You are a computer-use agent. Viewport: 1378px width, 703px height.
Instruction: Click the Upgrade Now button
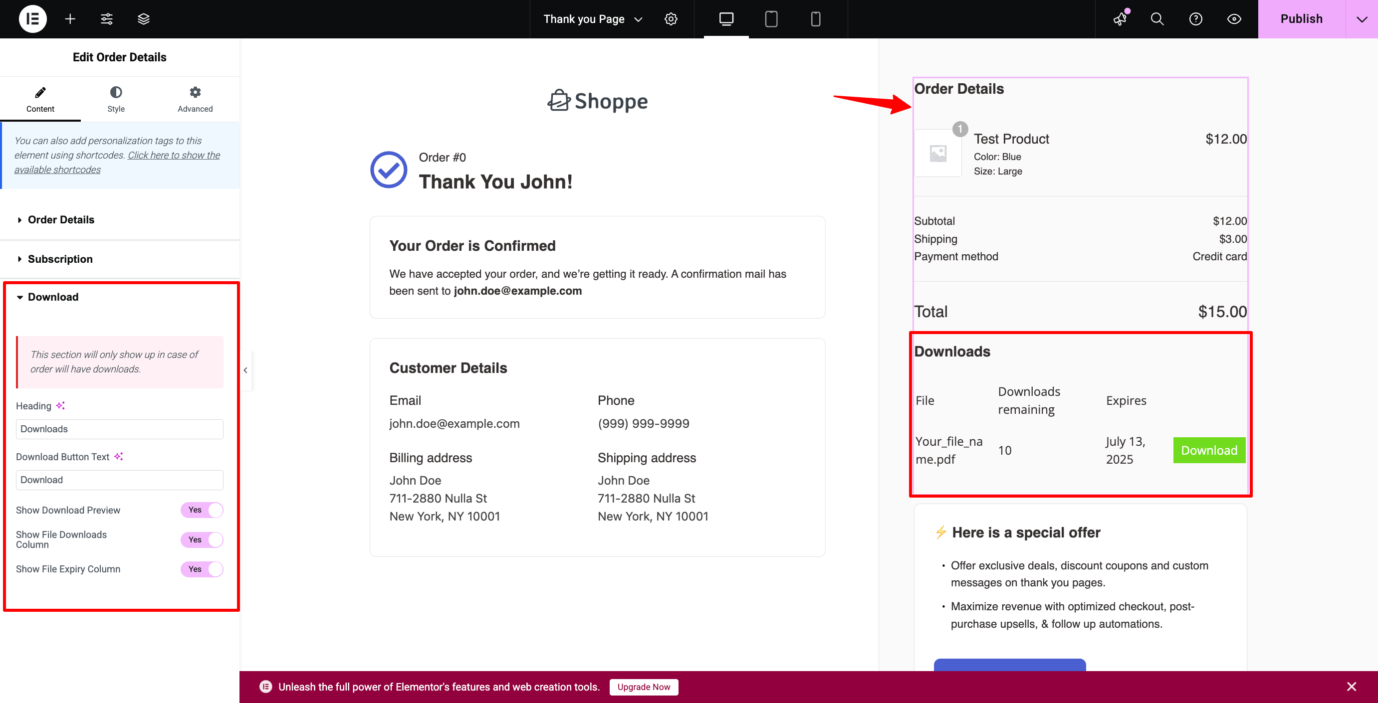click(644, 687)
